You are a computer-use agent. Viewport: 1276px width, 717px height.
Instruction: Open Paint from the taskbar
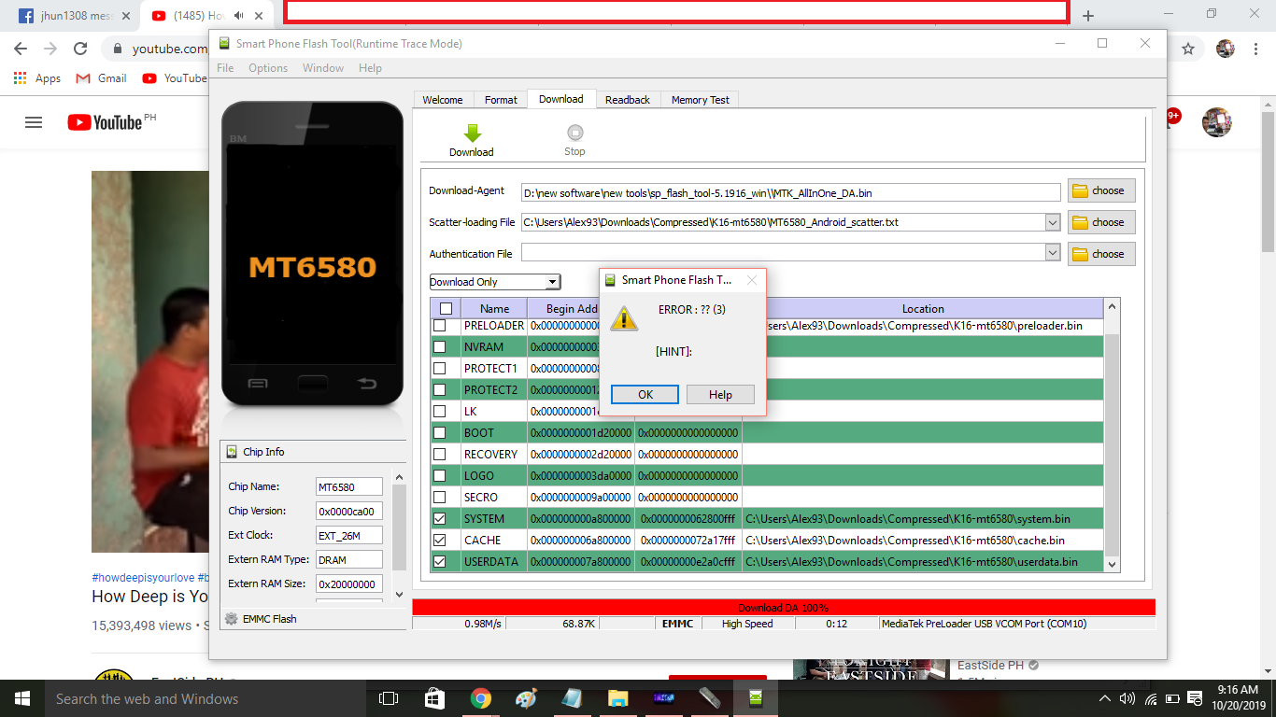[527, 698]
